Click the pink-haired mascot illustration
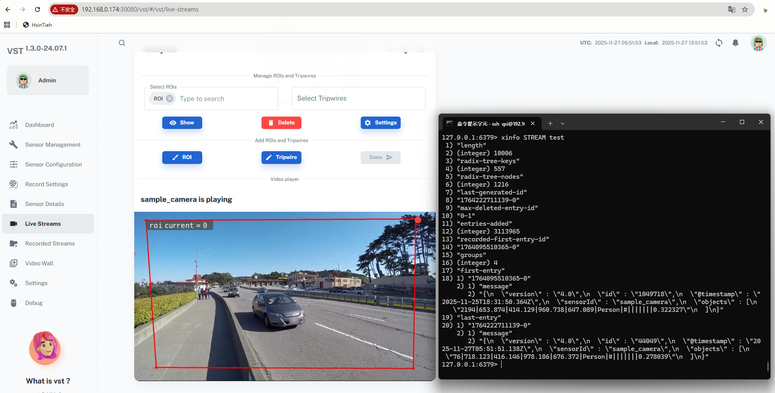Viewport: 775px width, 393px height. (x=45, y=348)
